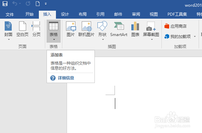
Task: Click the Save icon in quick access toolbar
Action: click(5, 4)
